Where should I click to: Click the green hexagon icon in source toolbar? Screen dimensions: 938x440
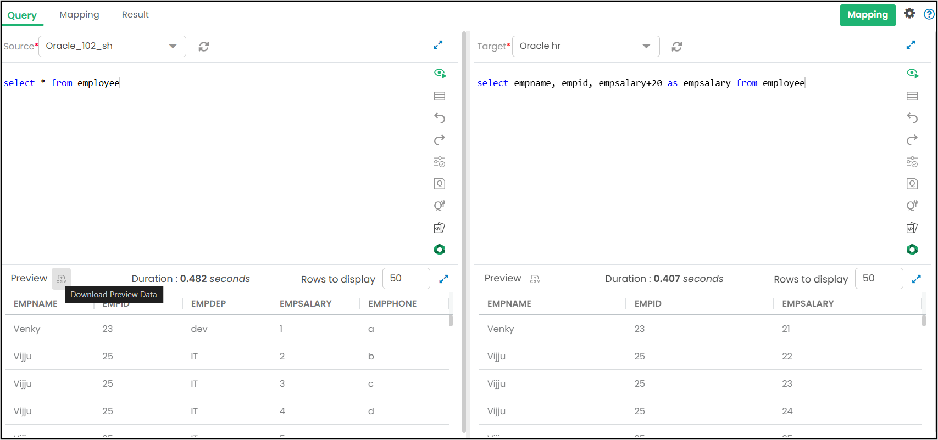[440, 250]
